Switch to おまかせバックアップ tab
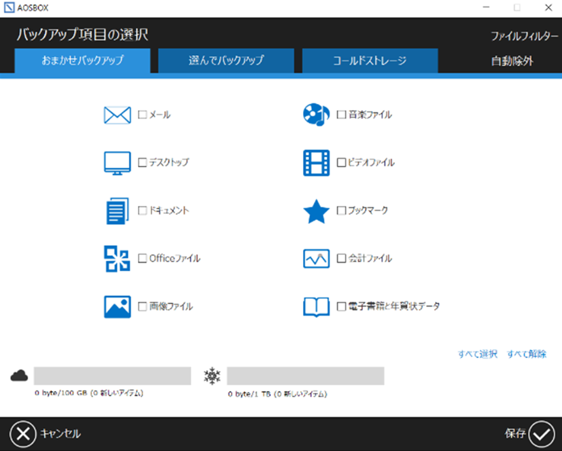Viewport: 562px width, 451px height. click(x=82, y=60)
